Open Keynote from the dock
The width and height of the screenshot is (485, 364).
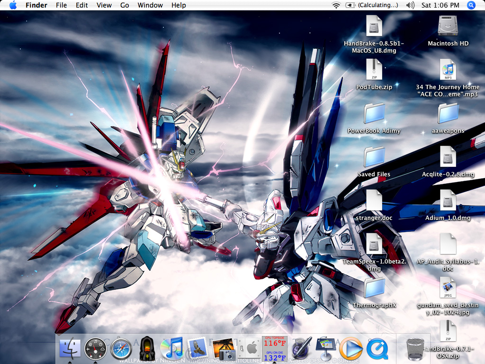pyautogui.click(x=326, y=348)
